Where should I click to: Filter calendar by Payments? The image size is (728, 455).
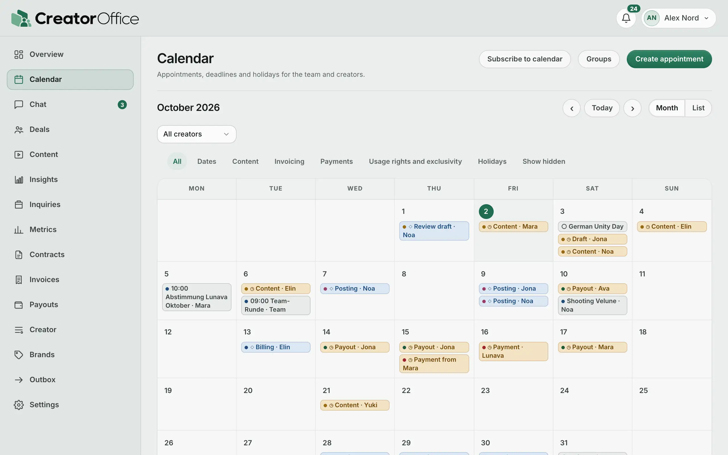click(x=336, y=161)
